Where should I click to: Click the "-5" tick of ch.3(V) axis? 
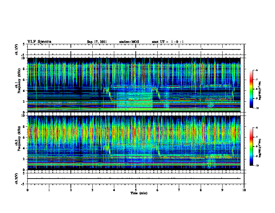click(23, 184)
